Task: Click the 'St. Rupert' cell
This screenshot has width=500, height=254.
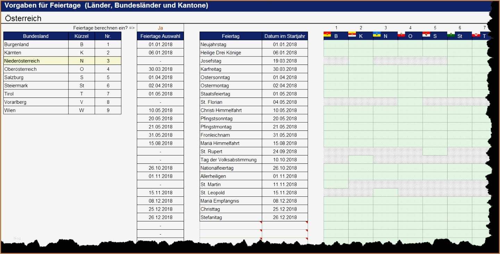Action: coord(231,151)
